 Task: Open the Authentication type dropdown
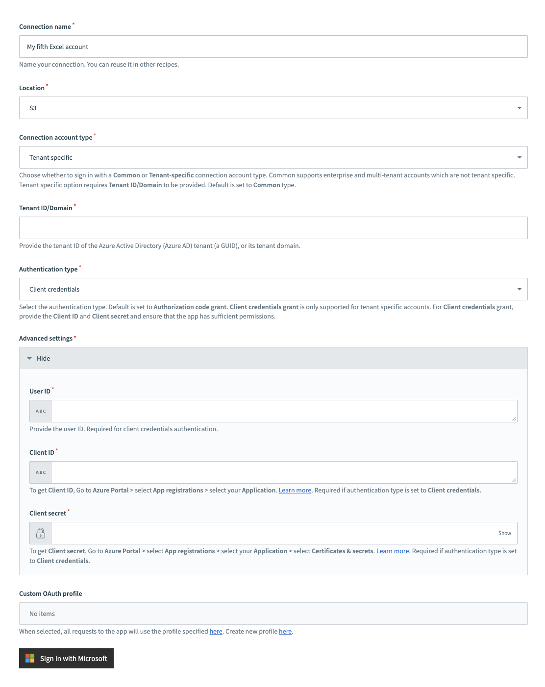273,289
